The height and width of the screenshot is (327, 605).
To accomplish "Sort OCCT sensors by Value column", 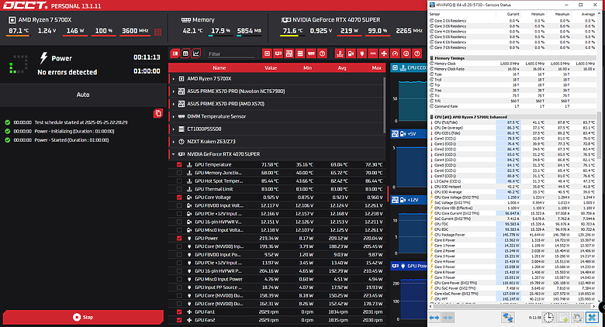I will click(x=271, y=68).
